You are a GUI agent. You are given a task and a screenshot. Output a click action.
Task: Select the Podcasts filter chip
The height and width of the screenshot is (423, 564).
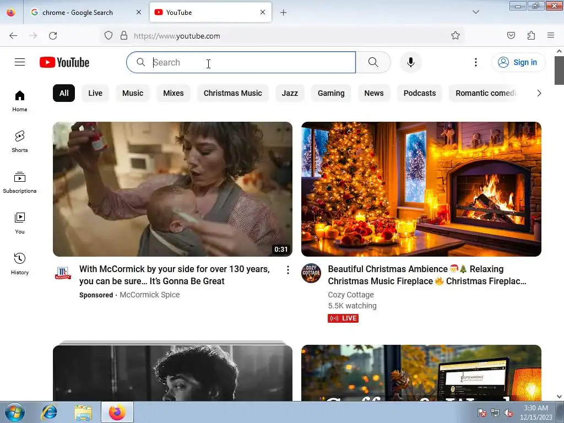pos(419,93)
